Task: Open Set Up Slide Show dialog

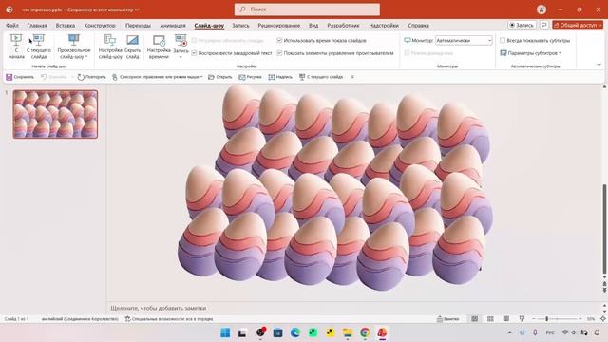Action: pyautogui.click(x=110, y=47)
